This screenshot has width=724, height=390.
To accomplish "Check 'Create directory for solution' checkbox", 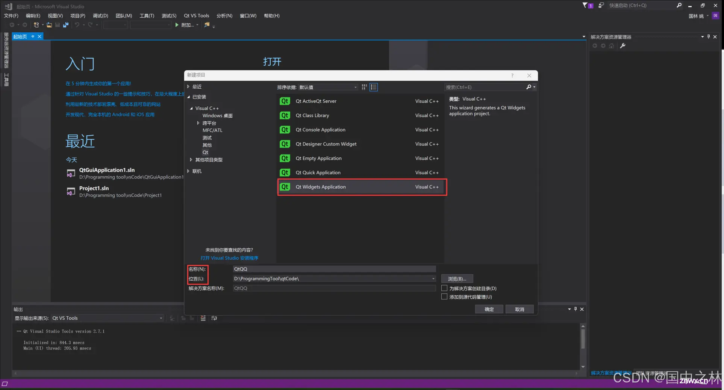I will coord(444,288).
